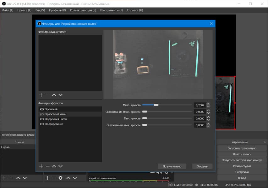Move effect filter up in the list
The image size is (268, 188).
[x=54, y=166]
